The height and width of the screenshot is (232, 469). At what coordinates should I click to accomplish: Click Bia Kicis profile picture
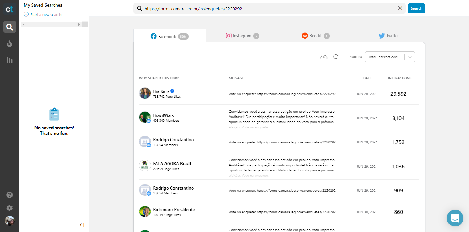[145, 93]
